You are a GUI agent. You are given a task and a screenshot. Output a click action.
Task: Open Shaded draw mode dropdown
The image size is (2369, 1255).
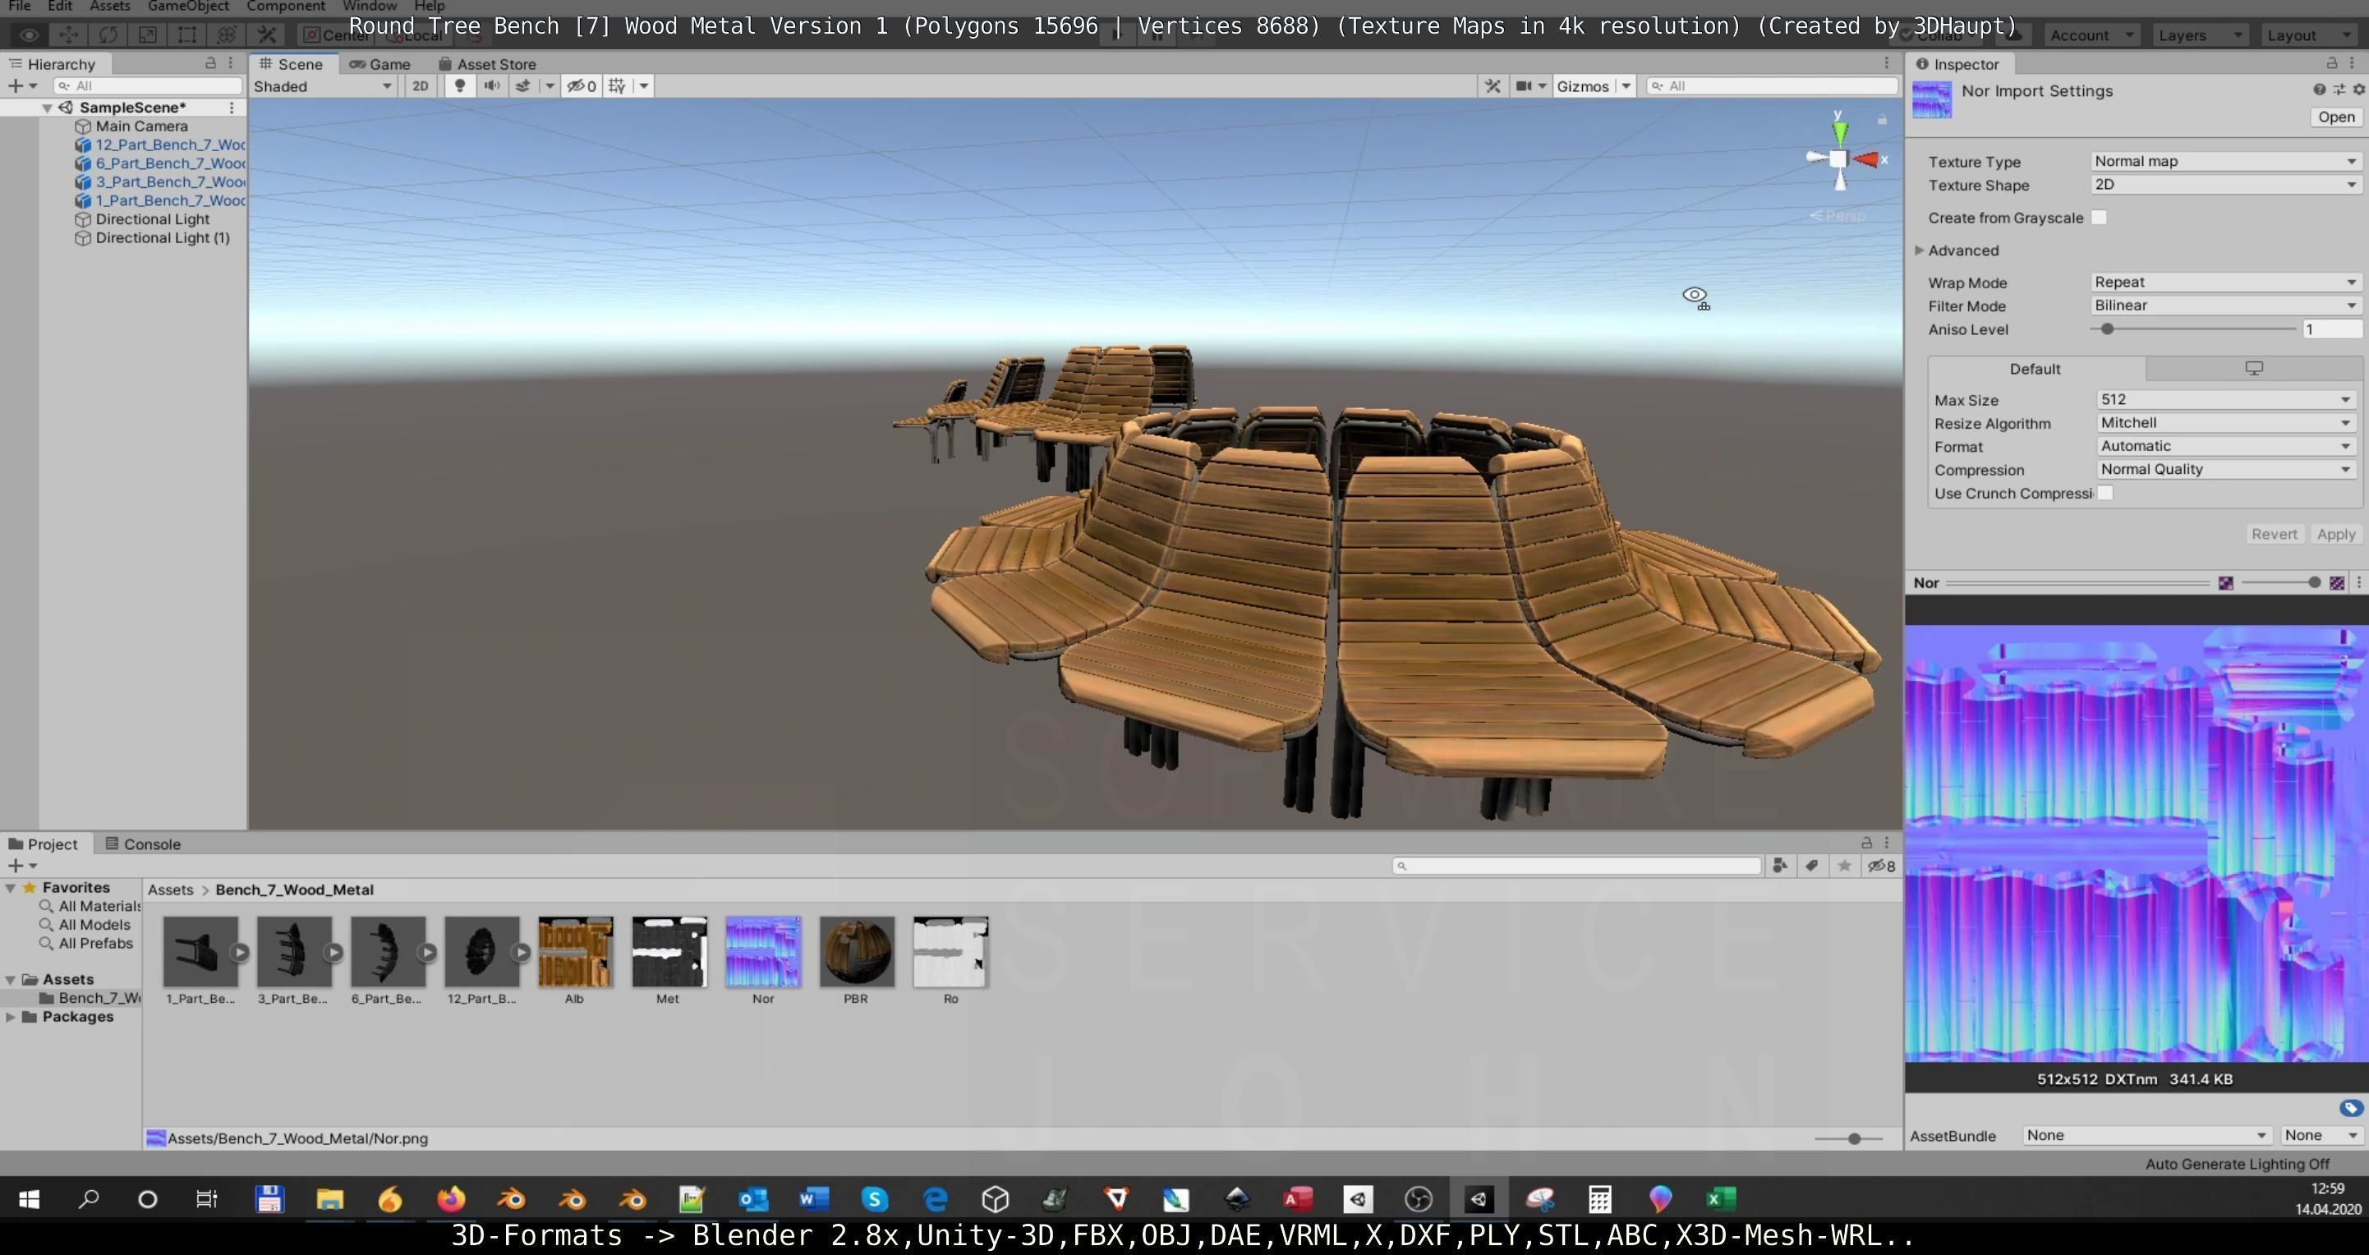[324, 85]
